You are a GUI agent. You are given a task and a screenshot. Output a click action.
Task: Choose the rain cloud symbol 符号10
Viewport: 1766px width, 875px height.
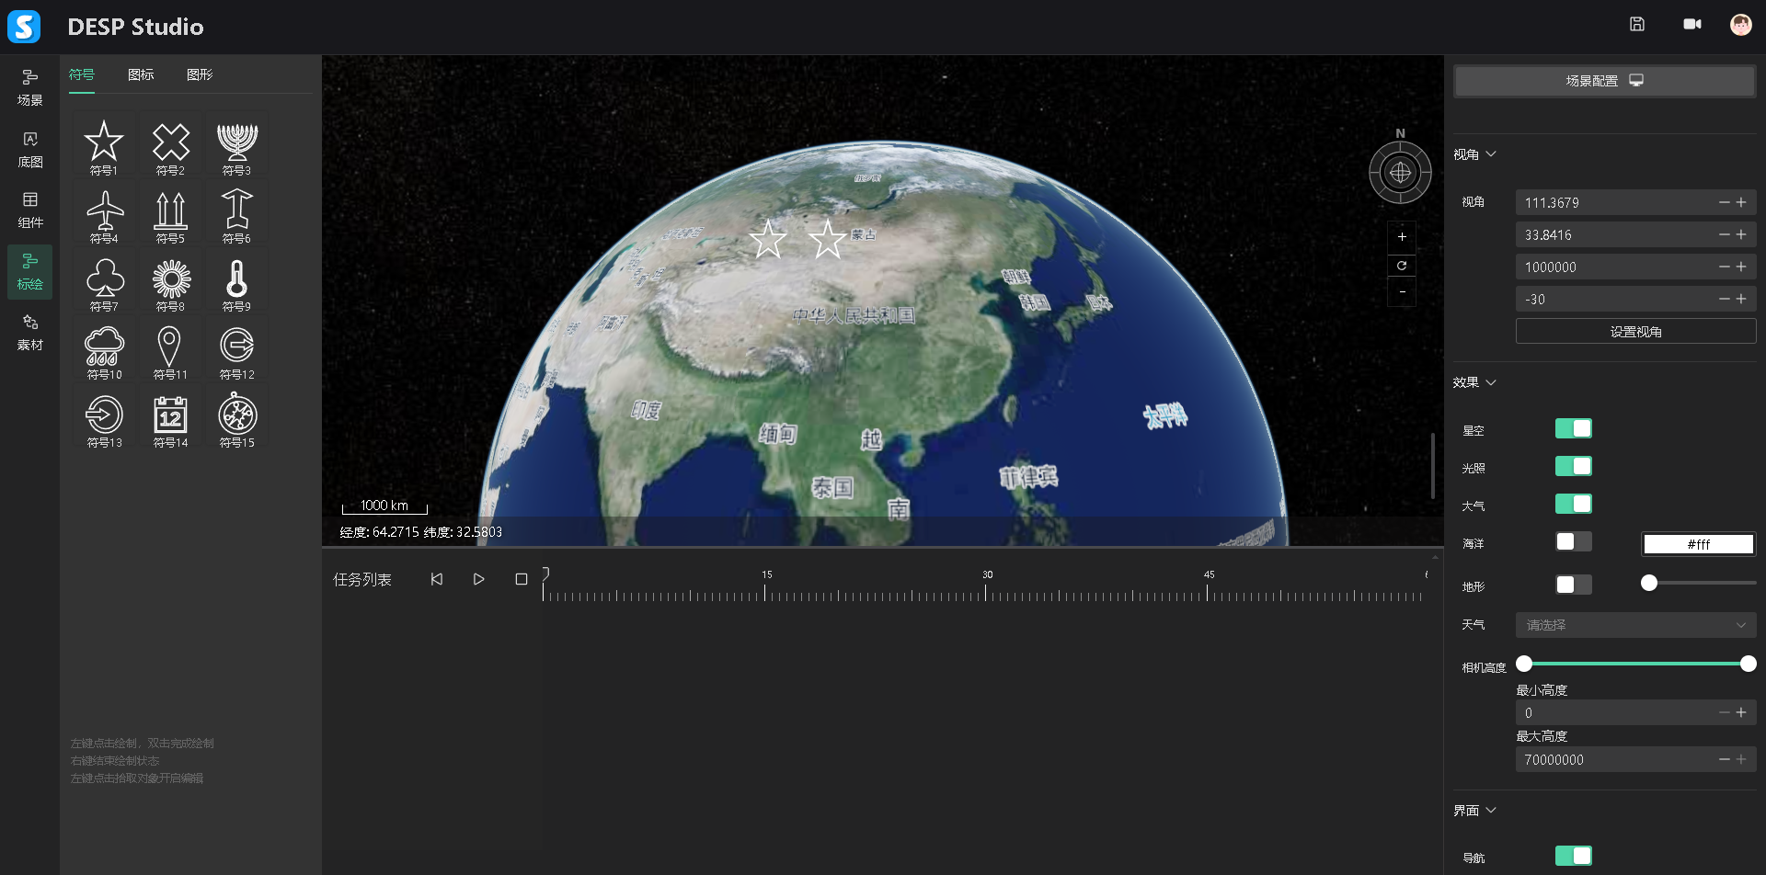(104, 350)
